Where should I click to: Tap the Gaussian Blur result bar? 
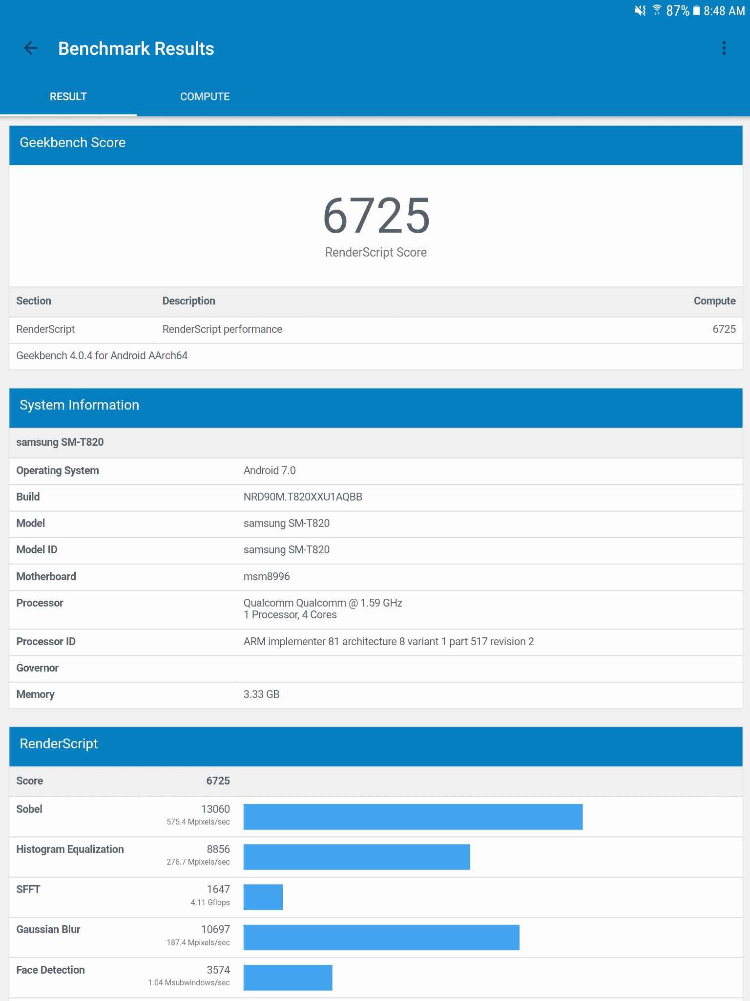pyautogui.click(x=381, y=937)
